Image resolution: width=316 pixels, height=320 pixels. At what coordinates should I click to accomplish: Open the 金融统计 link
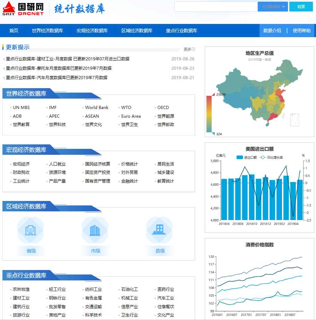point(130,181)
